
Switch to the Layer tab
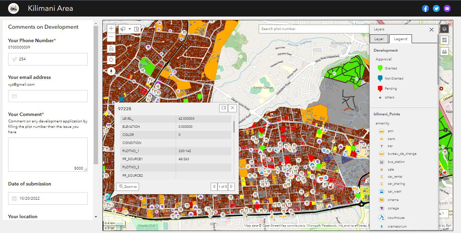pos(379,39)
